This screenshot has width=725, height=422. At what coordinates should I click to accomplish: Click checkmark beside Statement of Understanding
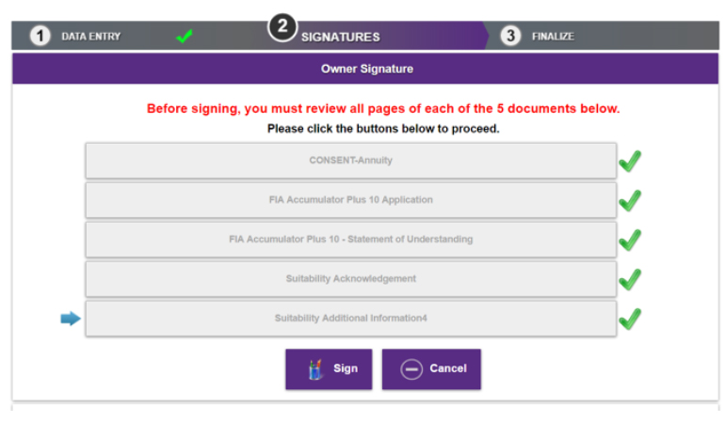click(x=630, y=240)
